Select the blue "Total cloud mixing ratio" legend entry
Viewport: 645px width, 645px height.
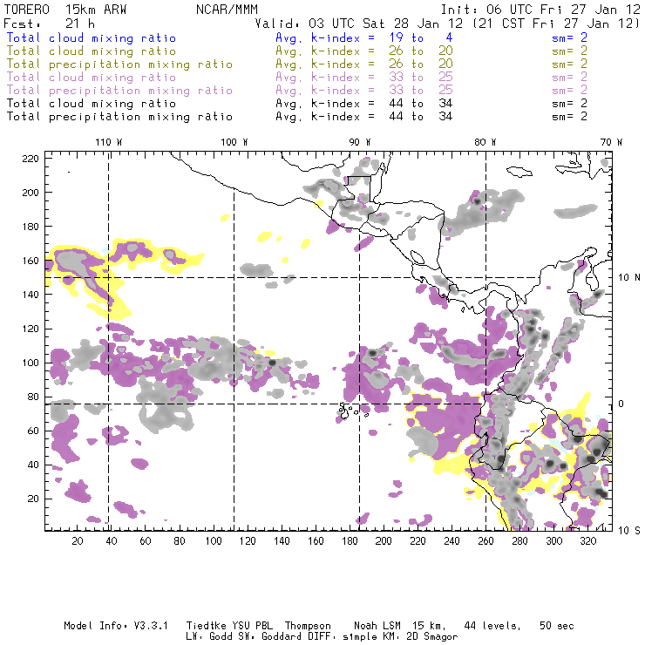92,37
